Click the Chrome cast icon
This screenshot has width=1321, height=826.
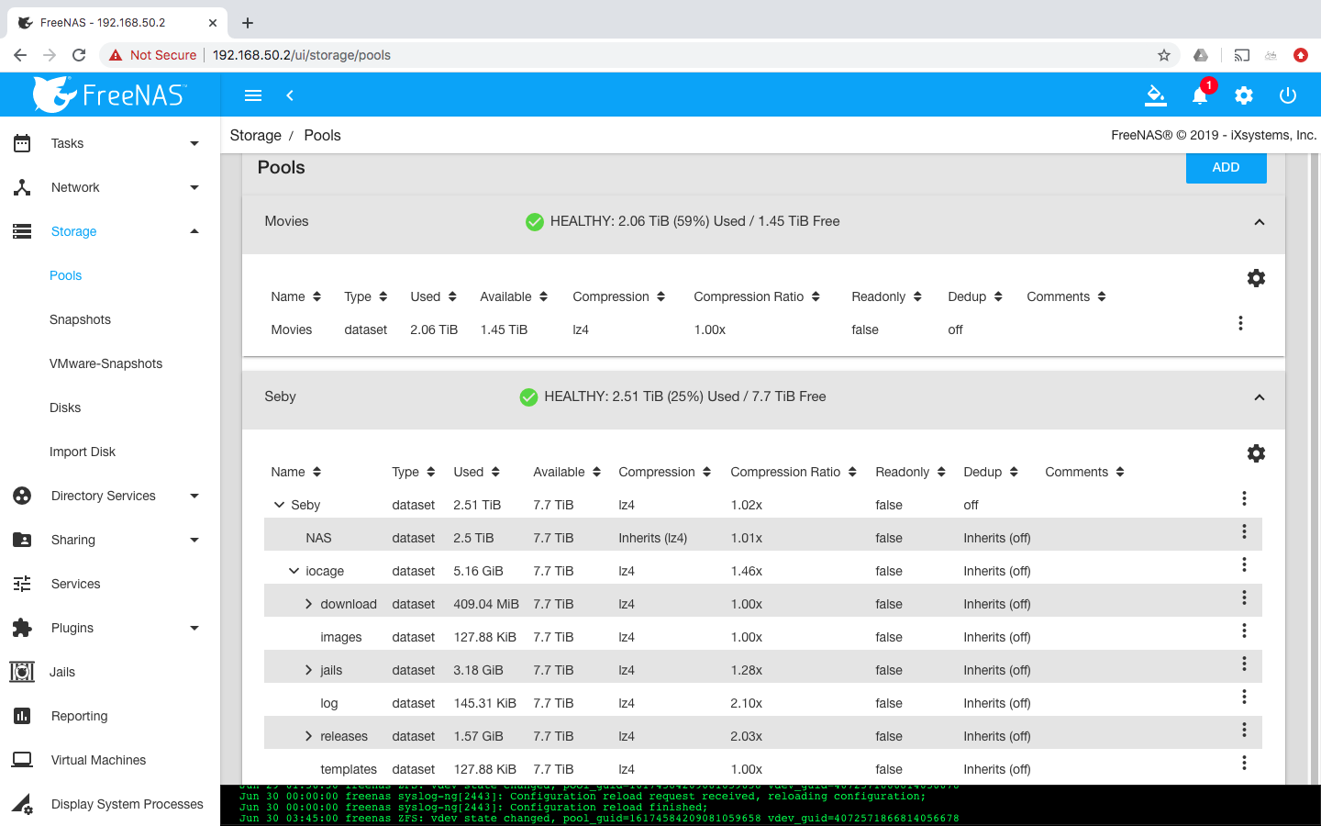point(1241,55)
